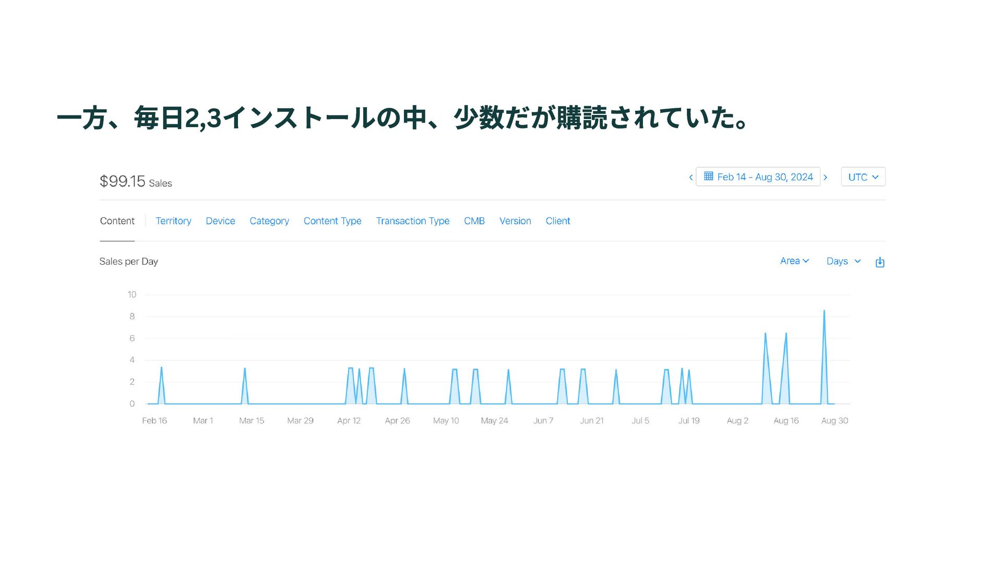Click the sales spike near Feb 16
Image resolution: width=1002 pixels, height=564 pixels.
pyautogui.click(x=161, y=369)
